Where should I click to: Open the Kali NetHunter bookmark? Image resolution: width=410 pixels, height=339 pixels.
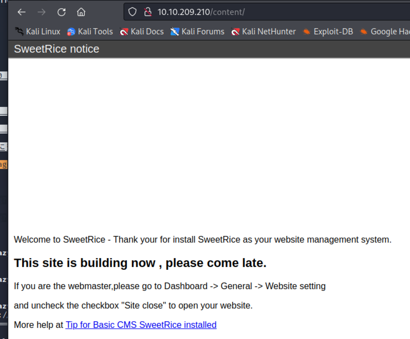point(263,31)
